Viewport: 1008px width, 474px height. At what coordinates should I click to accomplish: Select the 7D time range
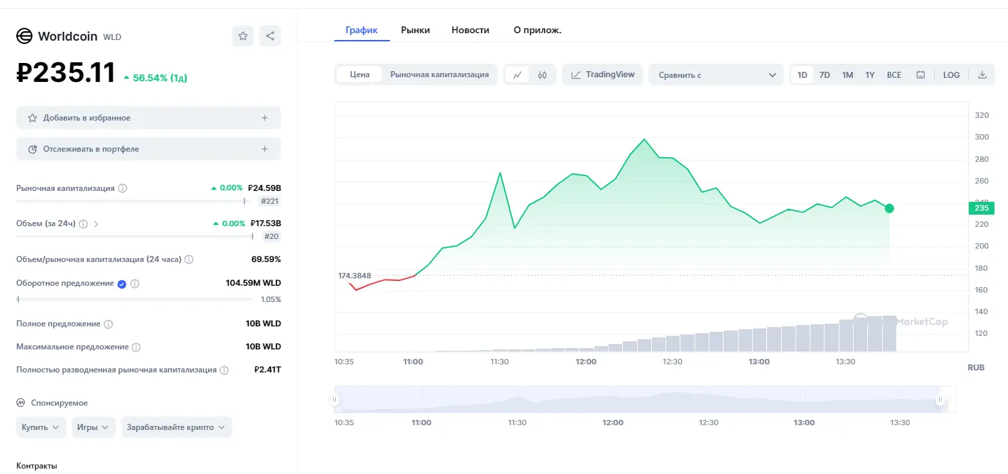pyautogui.click(x=825, y=74)
